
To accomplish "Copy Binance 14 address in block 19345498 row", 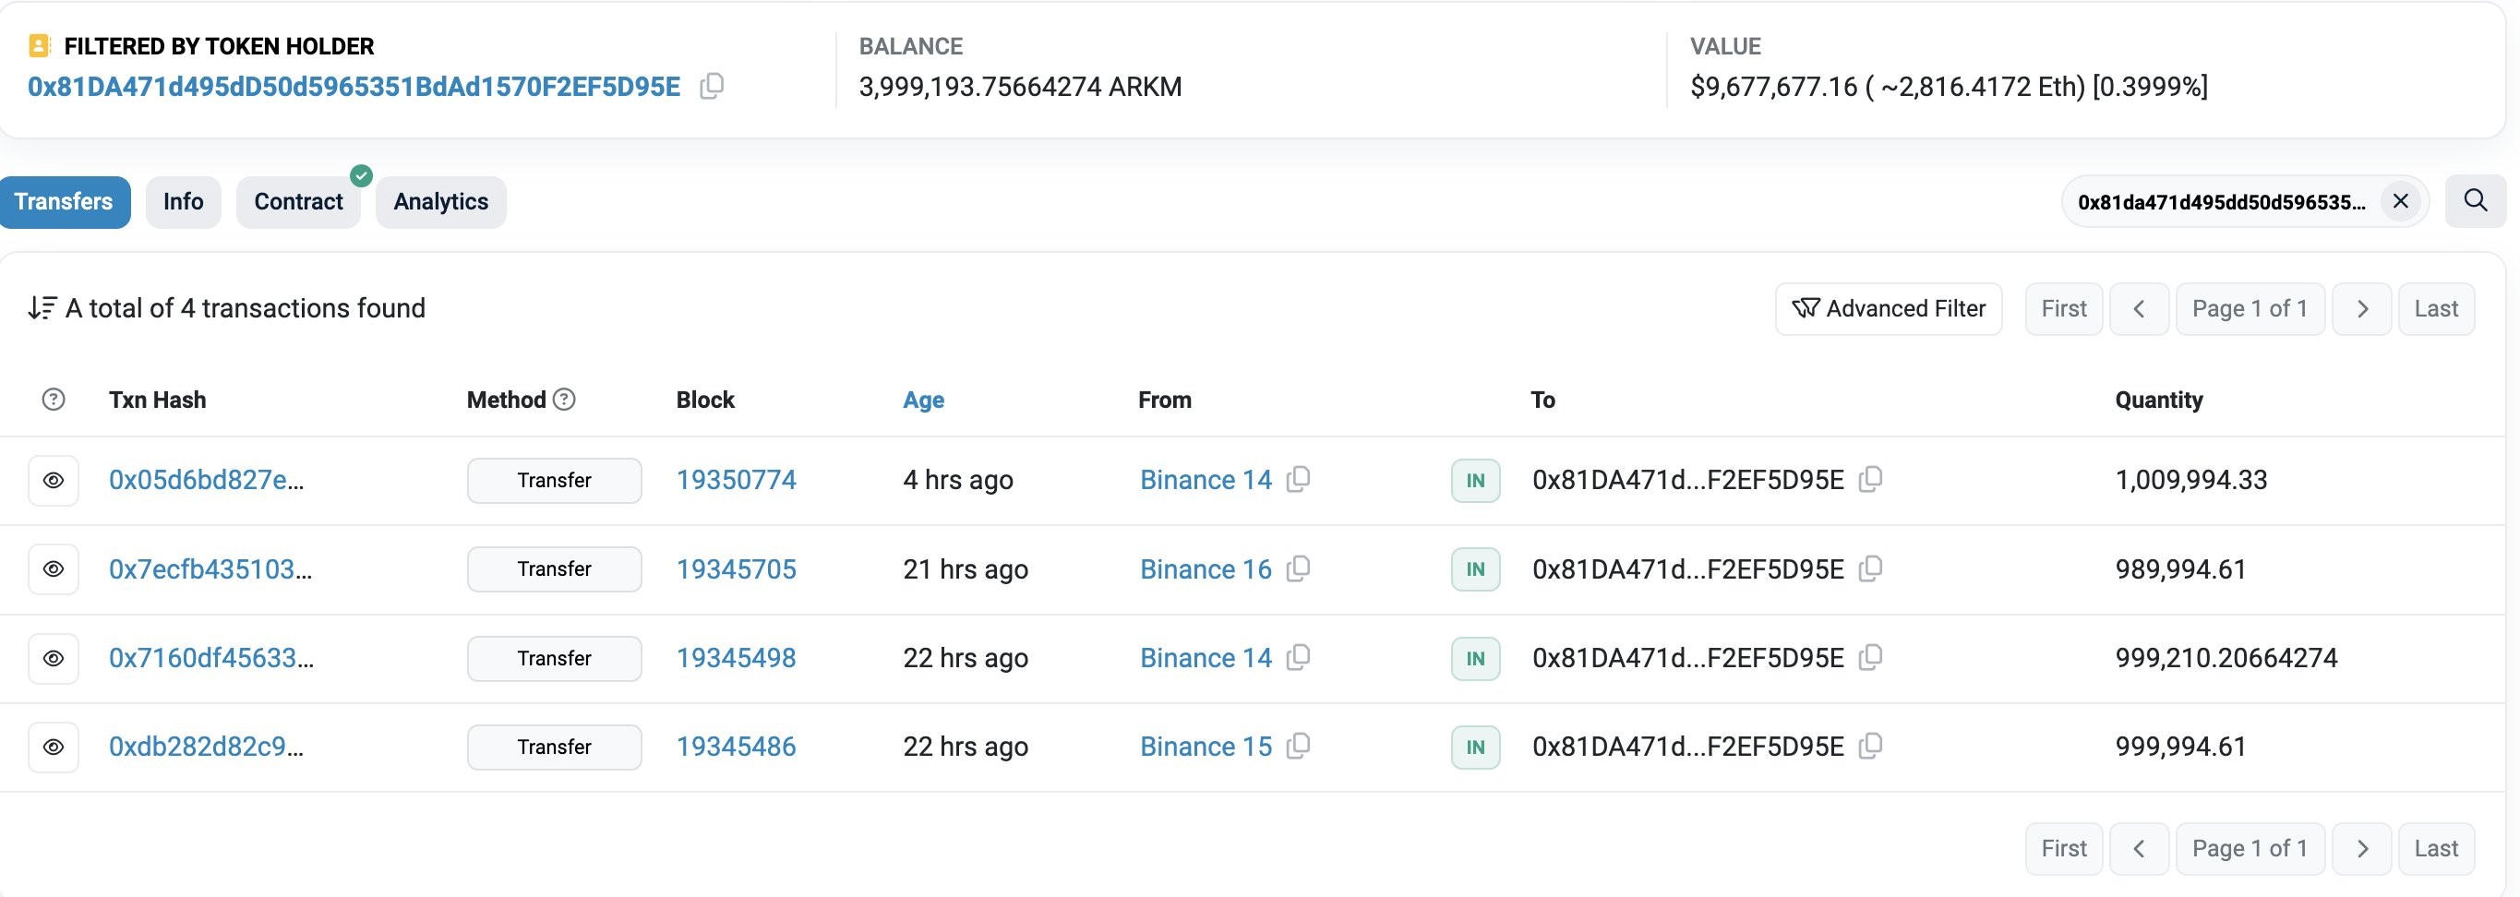I will (x=1298, y=657).
